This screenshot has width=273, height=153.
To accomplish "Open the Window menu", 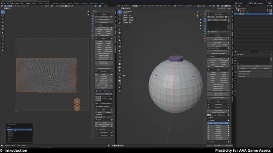I will point(17,3).
